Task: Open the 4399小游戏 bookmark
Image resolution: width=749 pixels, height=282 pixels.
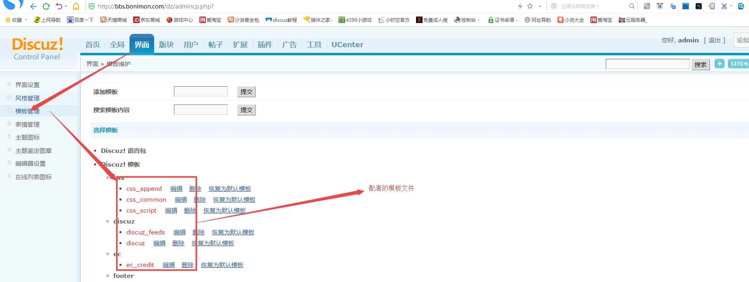Action: coord(355,20)
